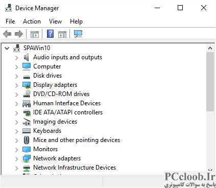Screen dimensions: 216x188
Task: Open the Action menu
Action: (32, 21)
